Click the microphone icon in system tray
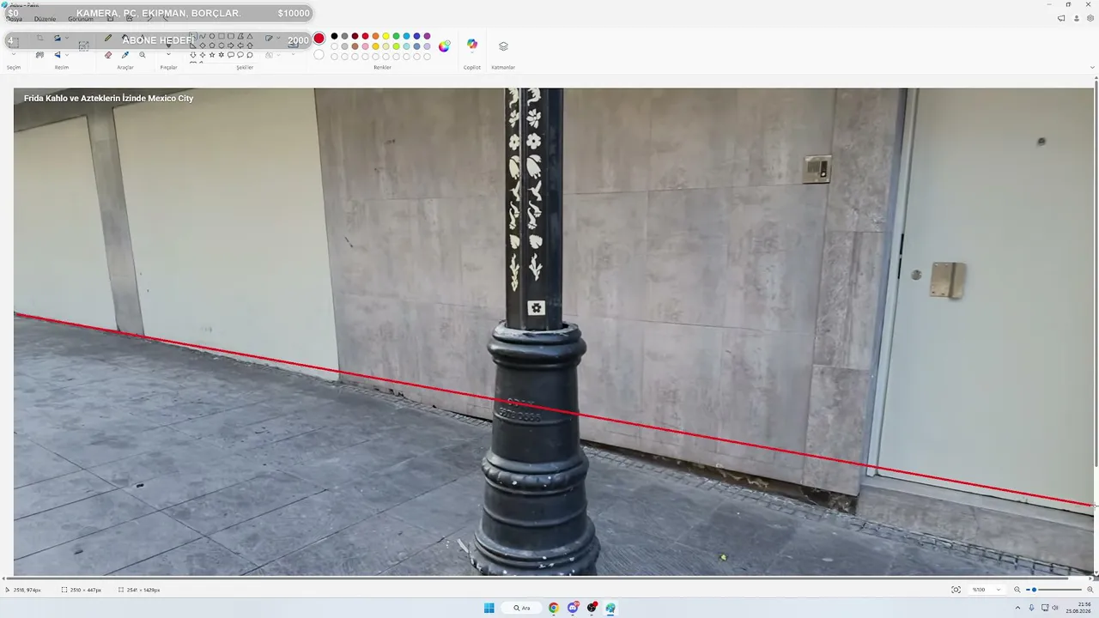Viewport: 1099px width, 618px height. click(x=1031, y=608)
